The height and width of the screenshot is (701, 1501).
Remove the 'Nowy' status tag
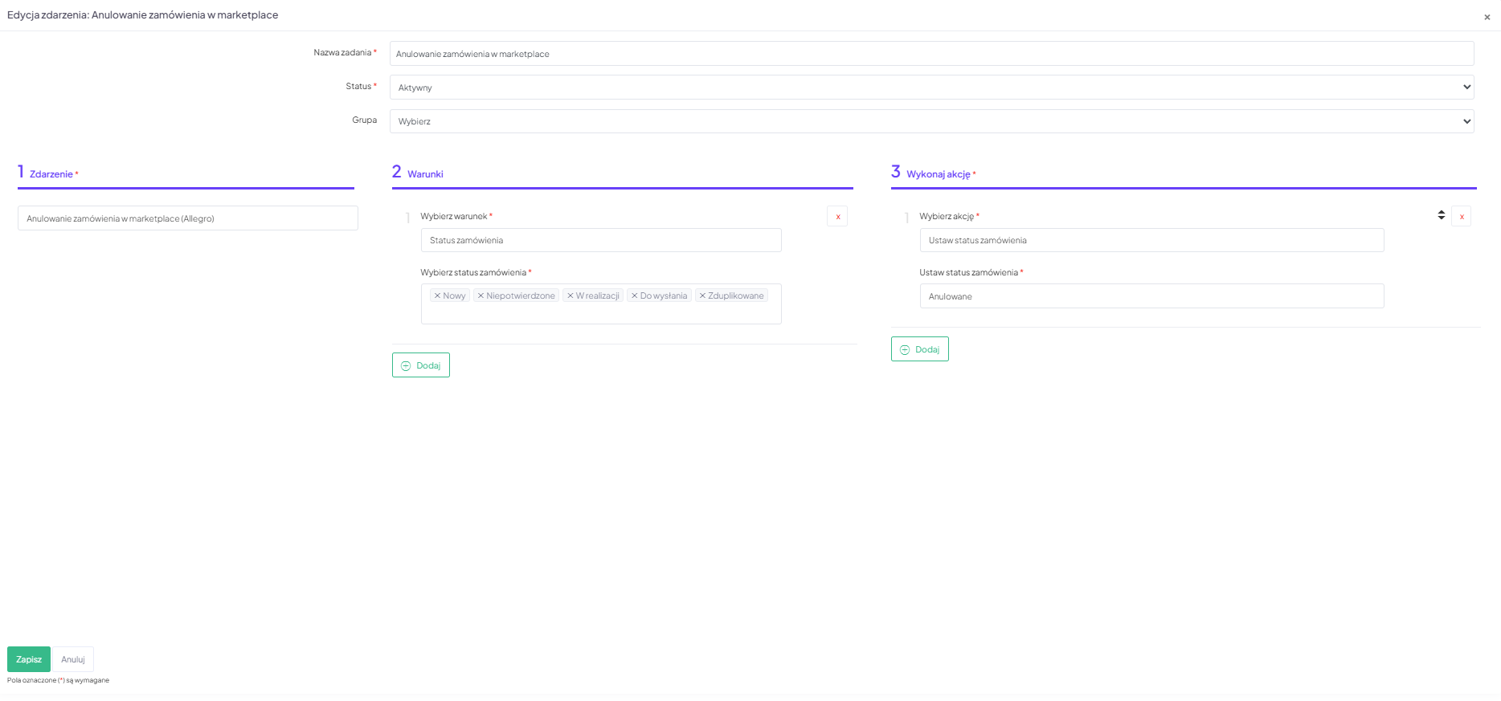pyautogui.click(x=437, y=296)
